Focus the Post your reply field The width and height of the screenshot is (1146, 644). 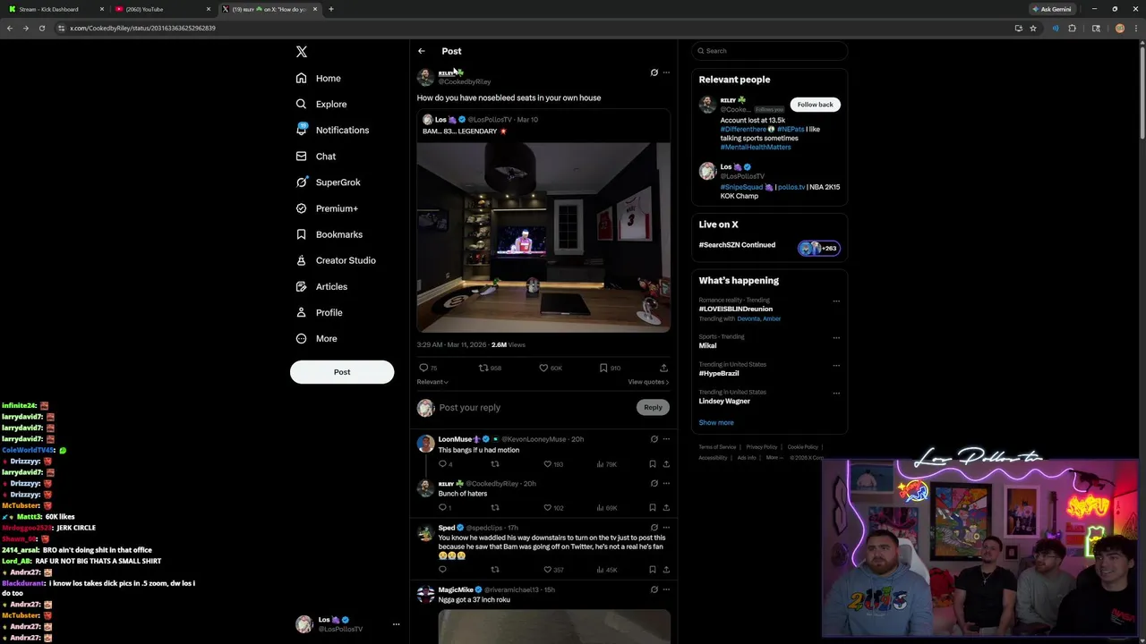click(535, 407)
